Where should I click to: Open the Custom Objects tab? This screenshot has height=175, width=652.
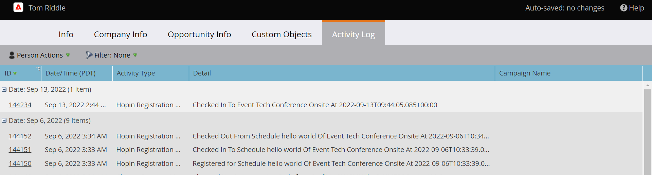(282, 34)
